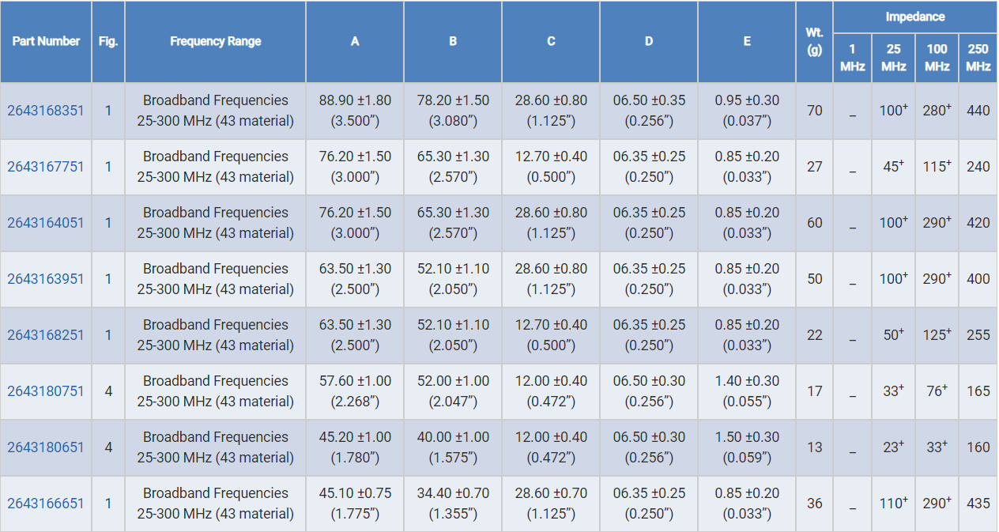This screenshot has width=999, height=532.
Task: Open part number 2643168351 link
Action: [45, 111]
